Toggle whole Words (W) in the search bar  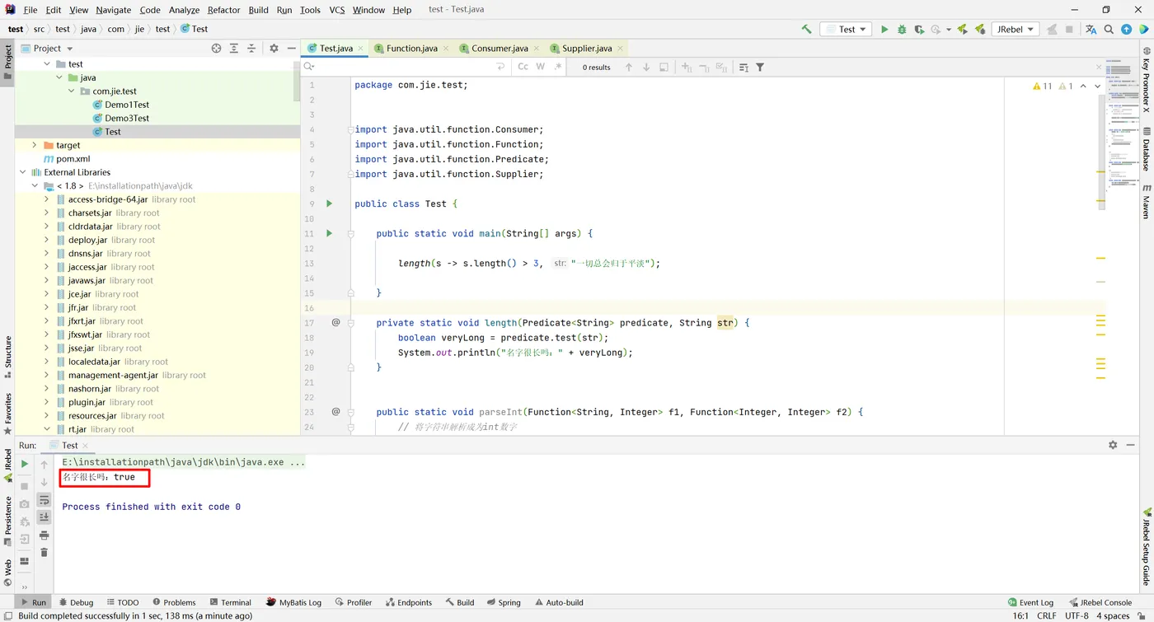click(x=541, y=68)
